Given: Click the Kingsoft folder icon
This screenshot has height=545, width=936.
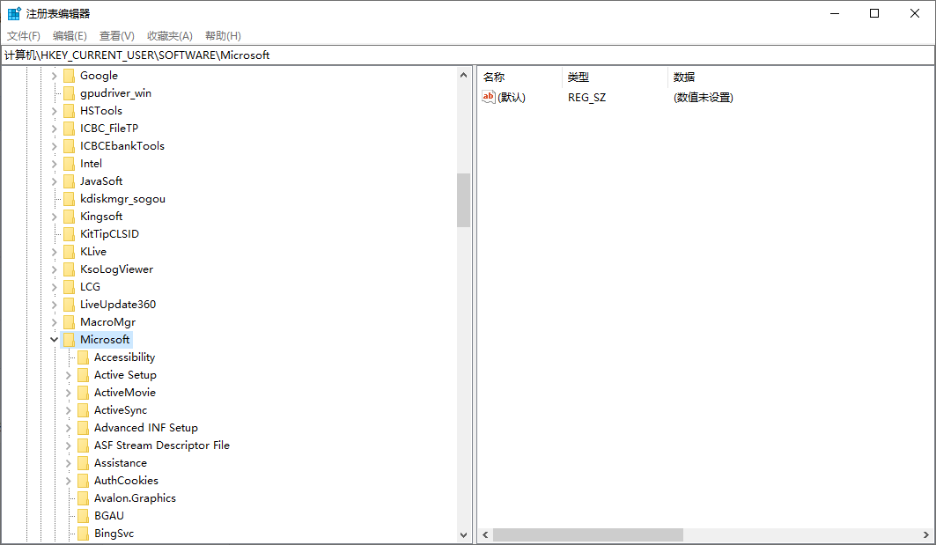Looking at the screenshot, I should pyautogui.click(x=70, y=216).
